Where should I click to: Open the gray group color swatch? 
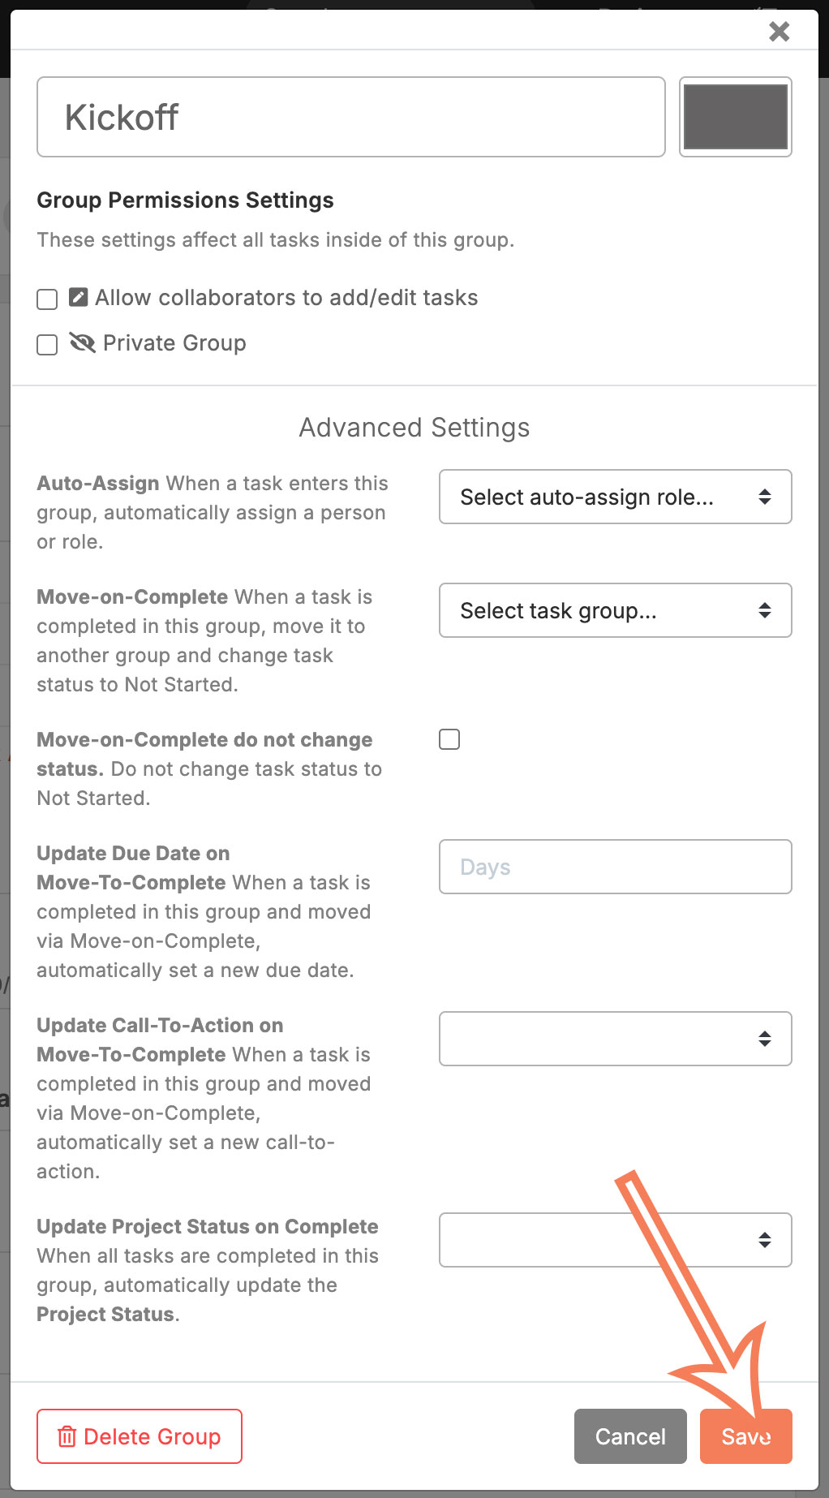point(736,117)
